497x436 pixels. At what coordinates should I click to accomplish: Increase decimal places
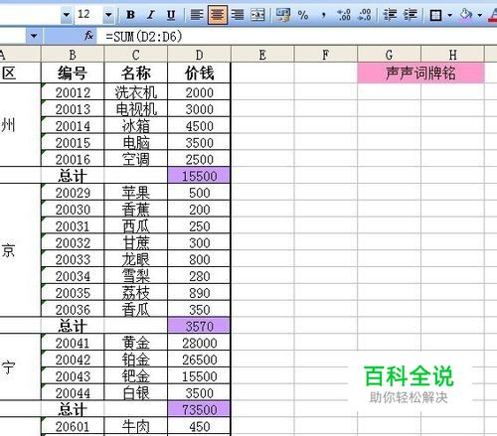tap(344, 15)
